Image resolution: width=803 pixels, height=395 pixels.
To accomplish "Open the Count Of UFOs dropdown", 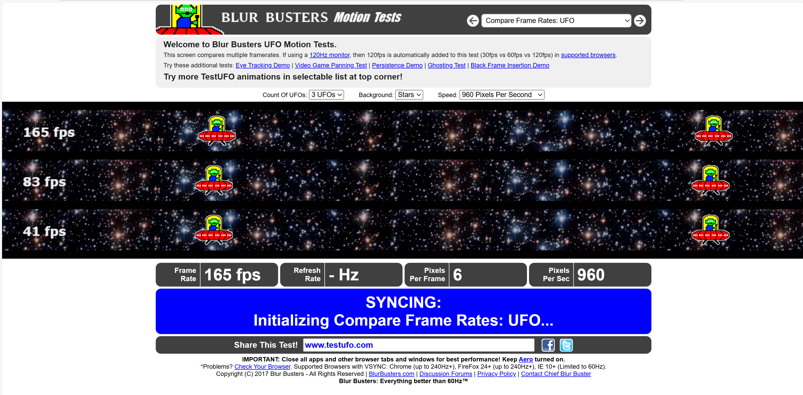I will (x=326, y=95).
